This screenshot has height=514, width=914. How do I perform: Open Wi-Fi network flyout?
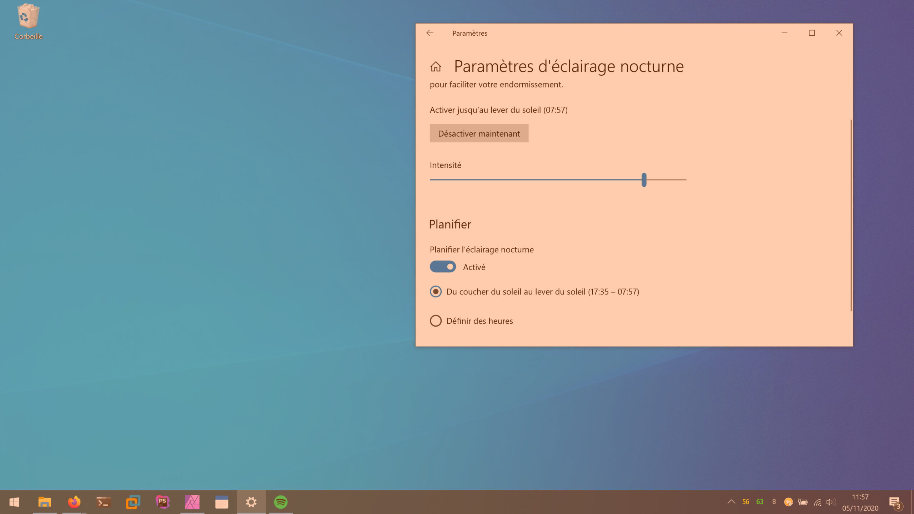point(818,503)
